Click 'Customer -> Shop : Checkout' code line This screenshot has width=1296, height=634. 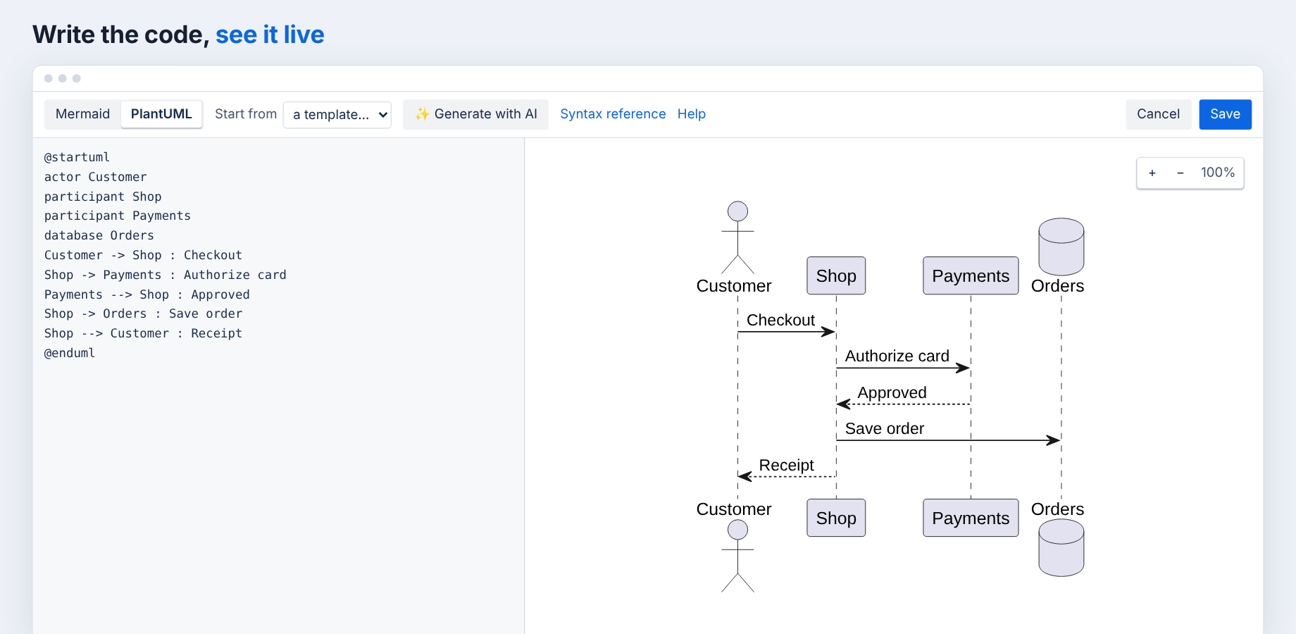tap(143, 255)
